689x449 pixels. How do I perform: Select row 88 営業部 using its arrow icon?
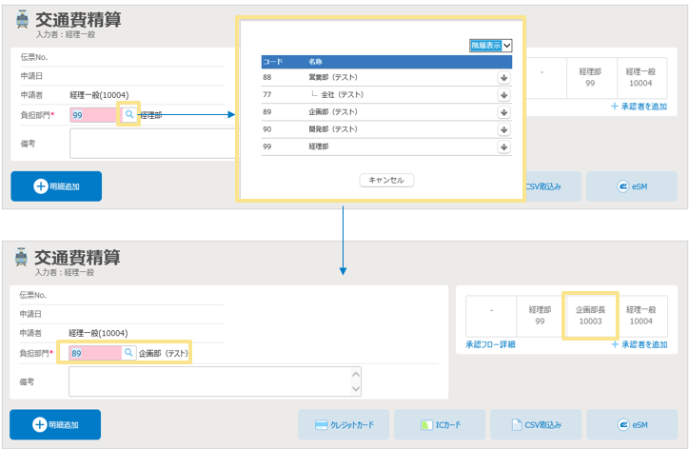point(503,78)
